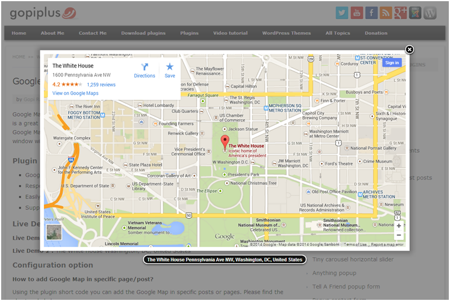Click the Directions link text
This screenshot has width=450, height=301.
click(144, 76)
